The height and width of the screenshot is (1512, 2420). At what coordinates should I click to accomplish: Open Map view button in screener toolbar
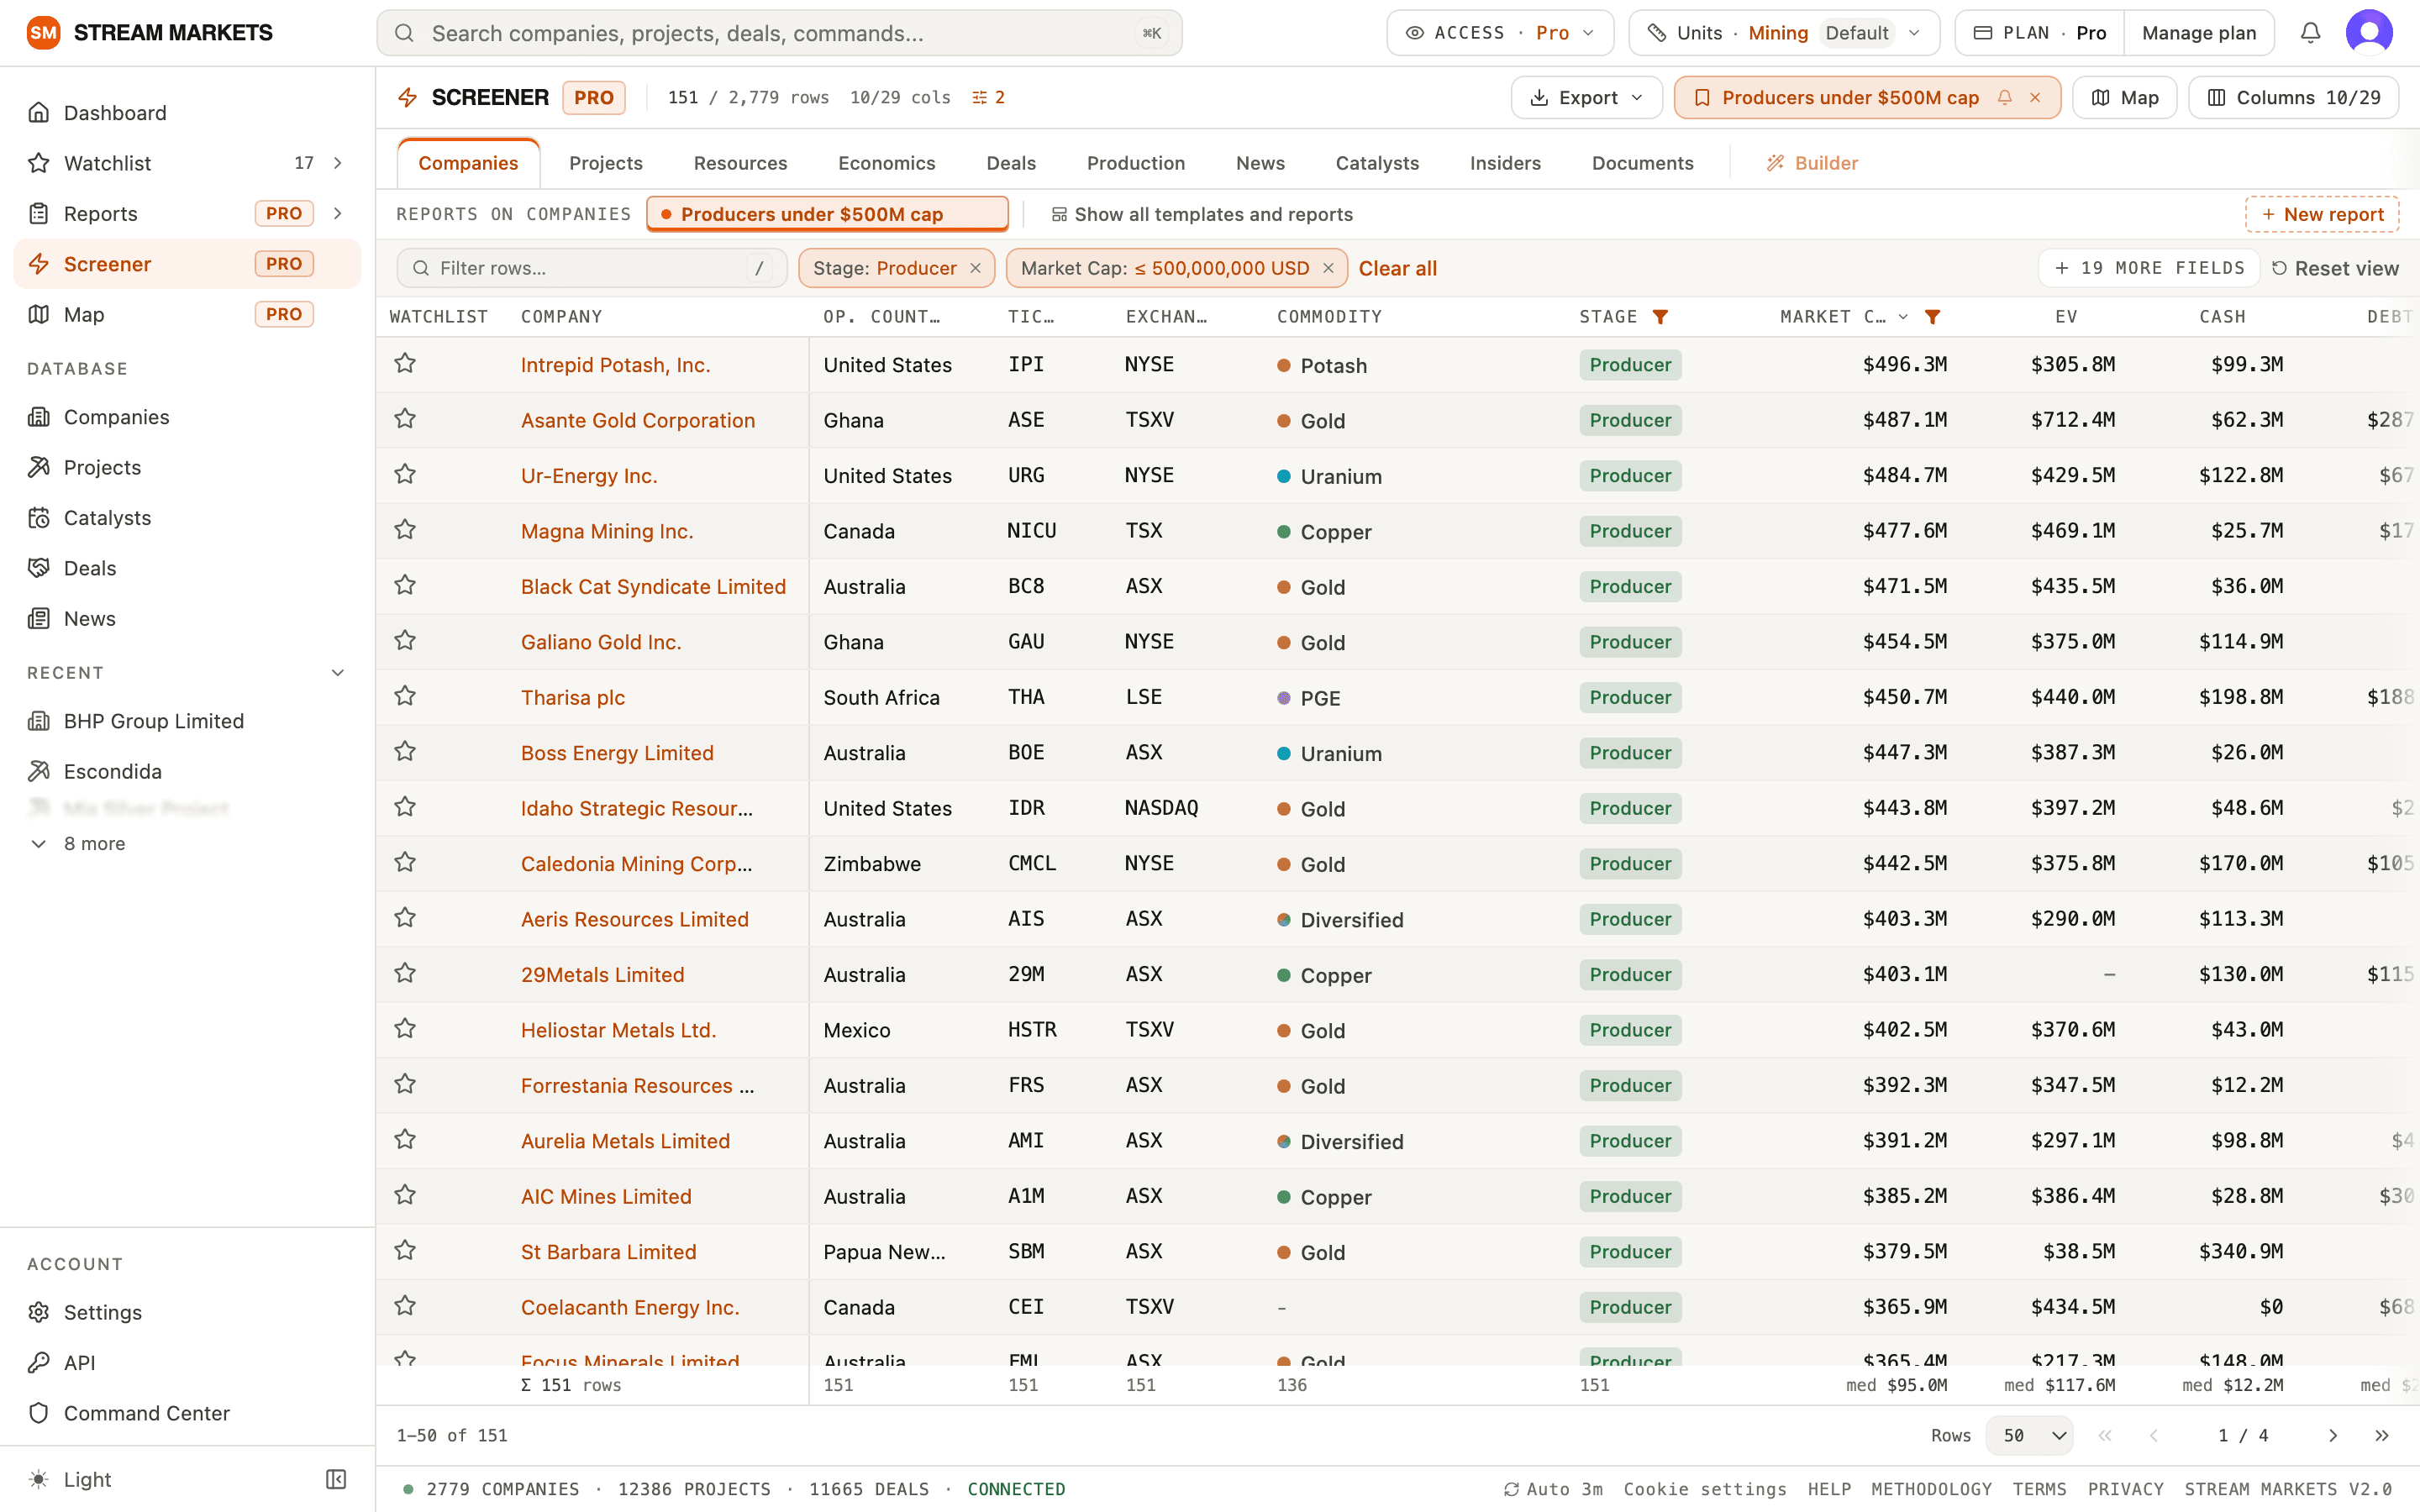coord(2125,97)
